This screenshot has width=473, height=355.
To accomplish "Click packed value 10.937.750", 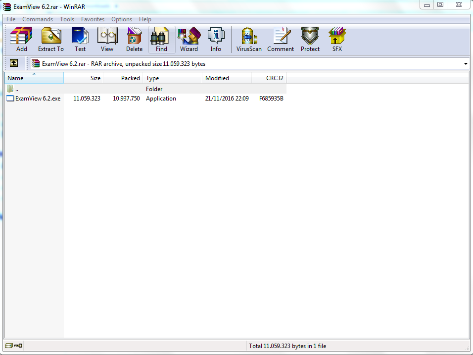I will click(126, 99).
